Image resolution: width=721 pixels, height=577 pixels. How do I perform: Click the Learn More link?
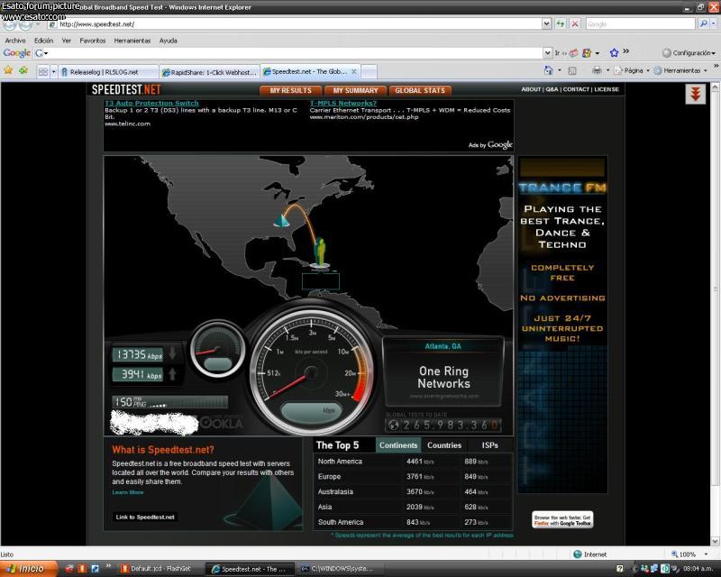[x=128, y=492]
